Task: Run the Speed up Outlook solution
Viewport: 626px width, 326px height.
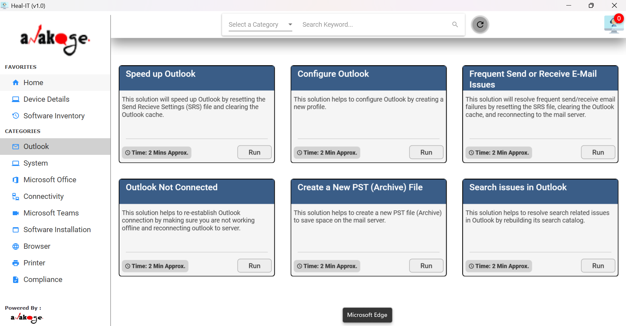Action: 254,152
